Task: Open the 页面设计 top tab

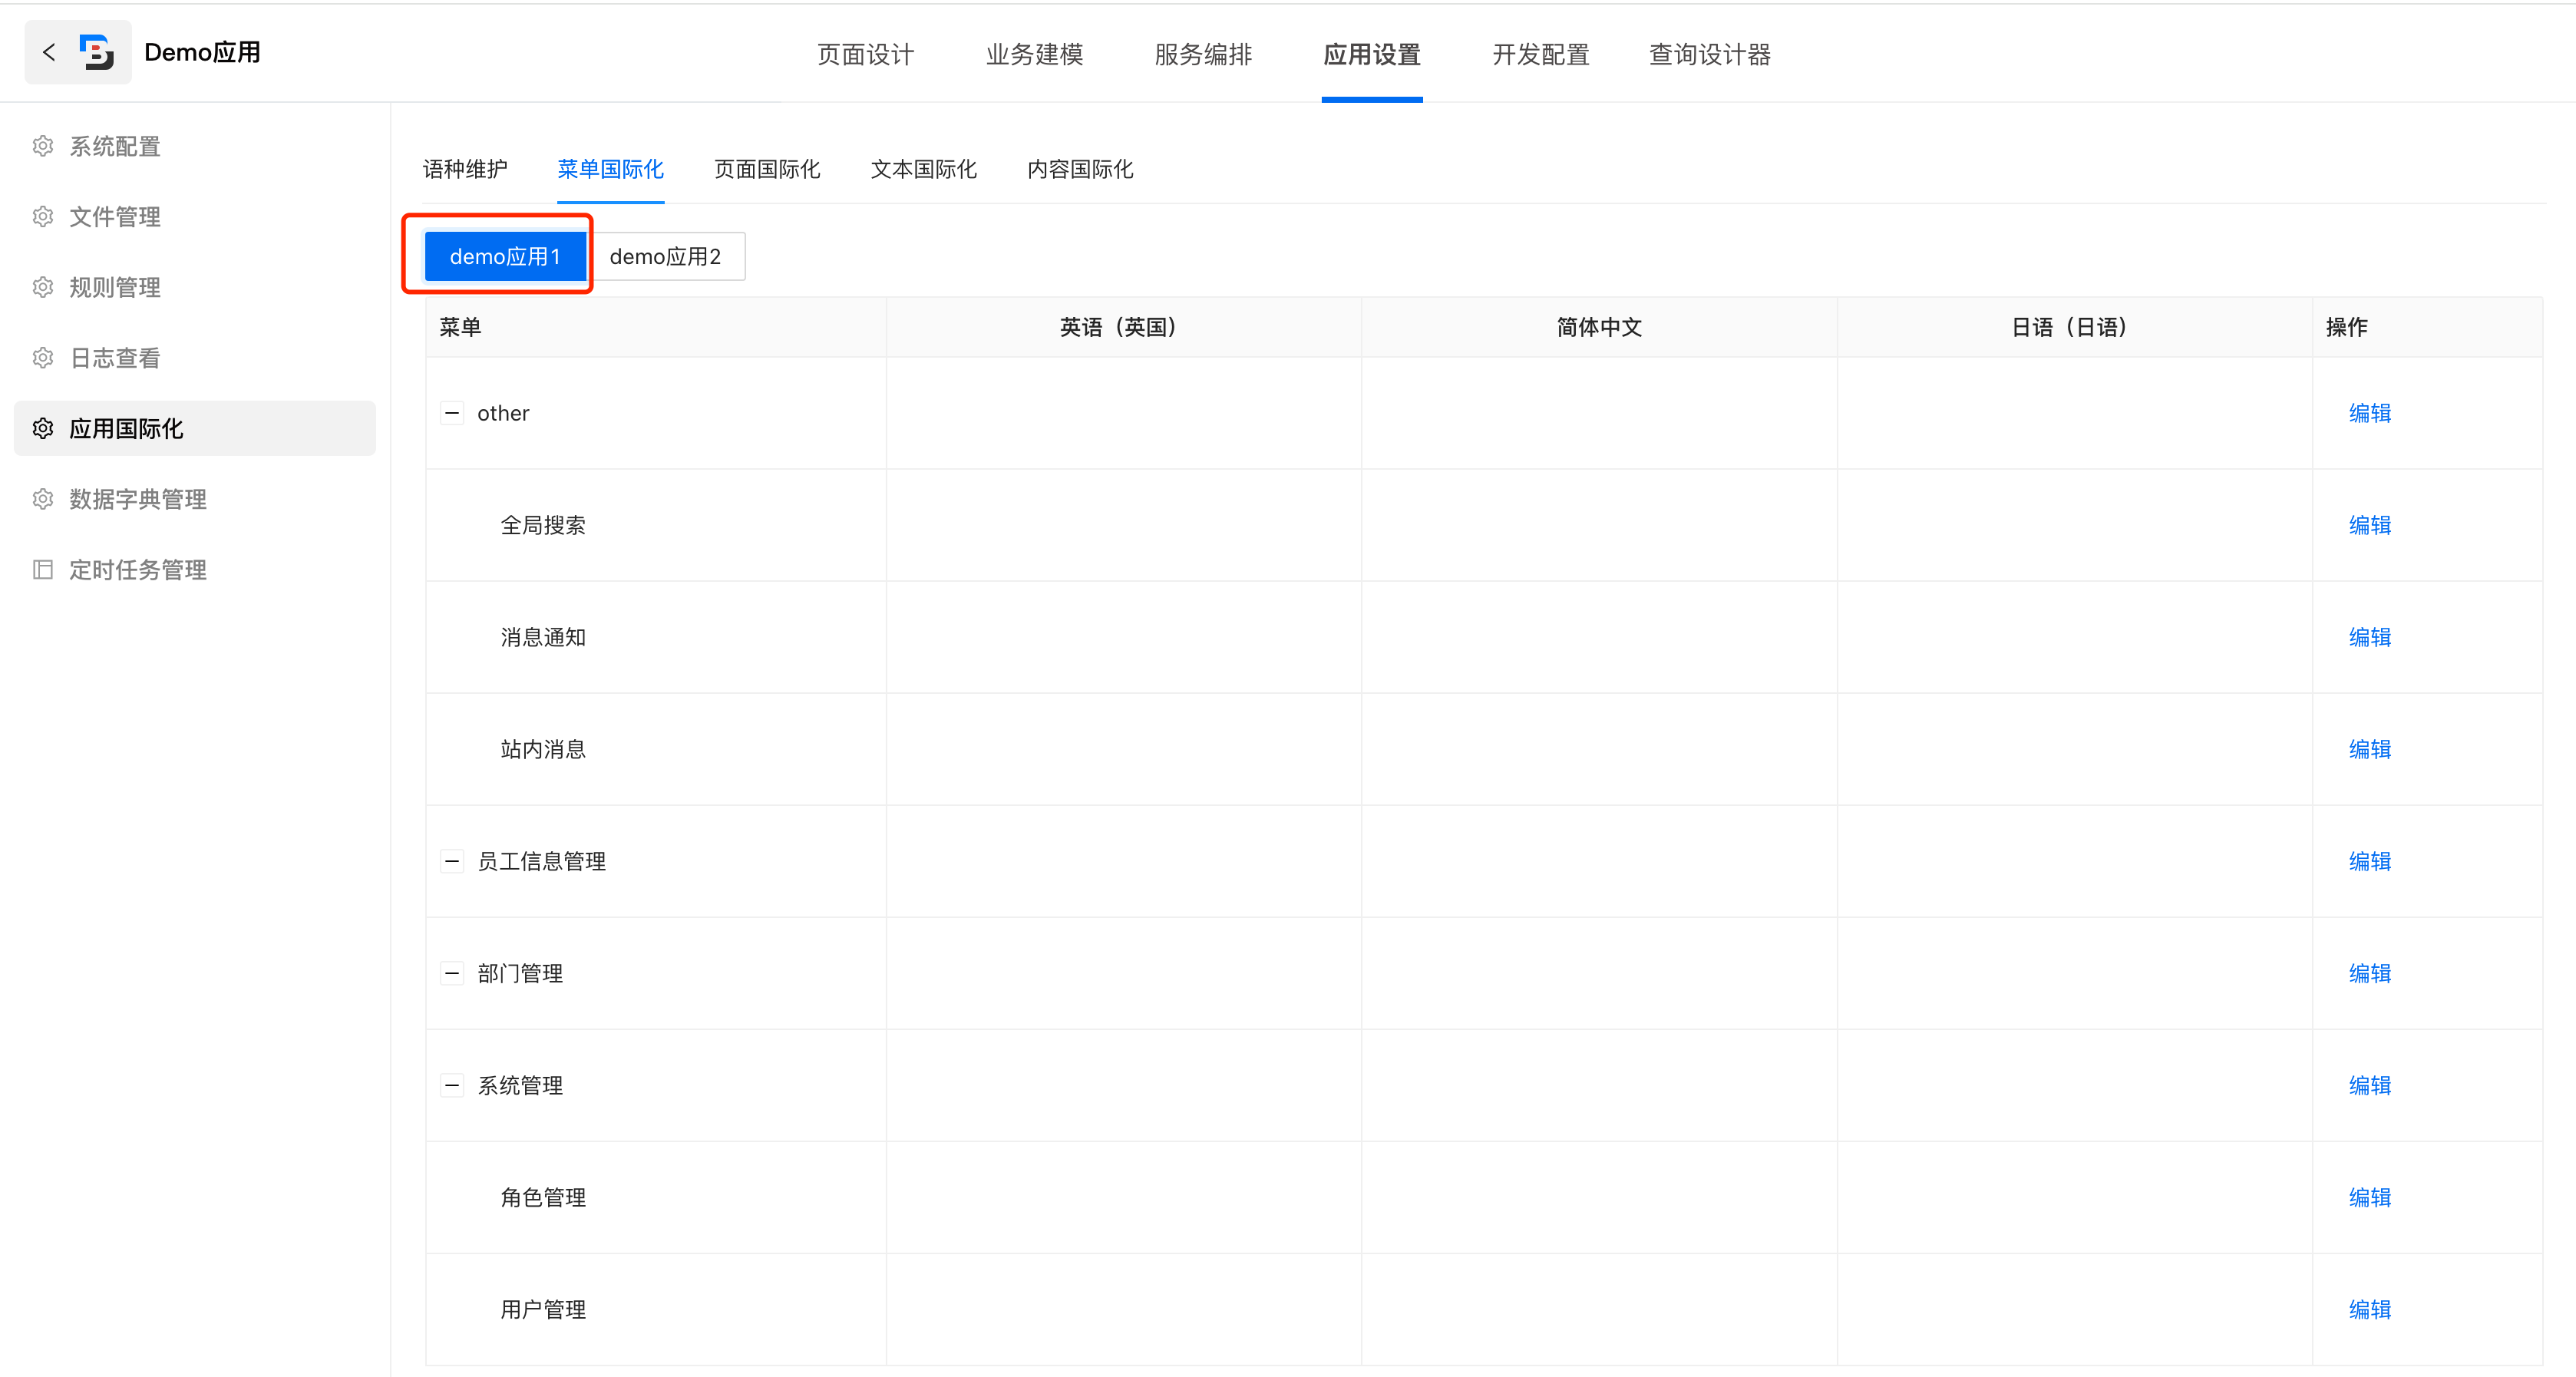Action: point(866,54)
